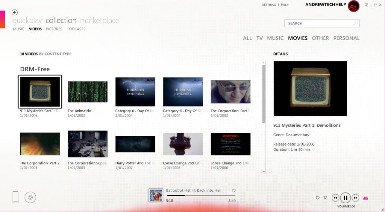The image size is (385, 212).
Task: Click the song title Bat out of Hell II
Action: (x=194, y=191)
